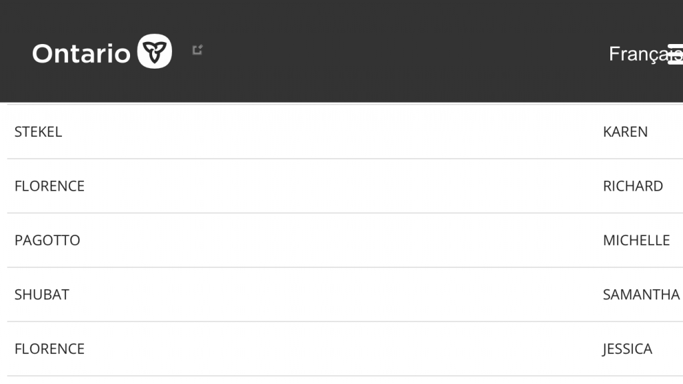Viewport: 683px width, 384px height.
Task: Click FLORENCE in the RICHARD row
Action: pos(49,186)
